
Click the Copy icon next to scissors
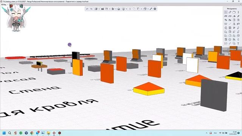(134, 9)
